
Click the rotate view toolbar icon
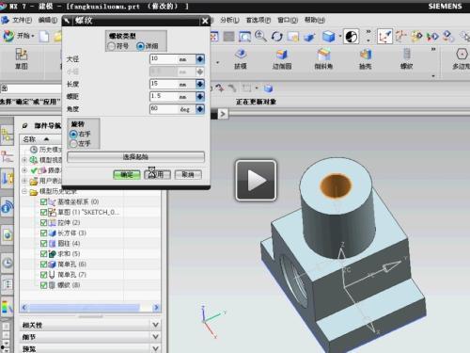(276, 37)
